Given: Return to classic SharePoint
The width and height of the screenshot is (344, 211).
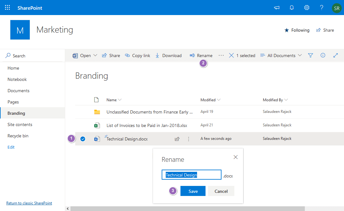Looking at the screenshot, I should pyautogui.click(x=29, y=203).
